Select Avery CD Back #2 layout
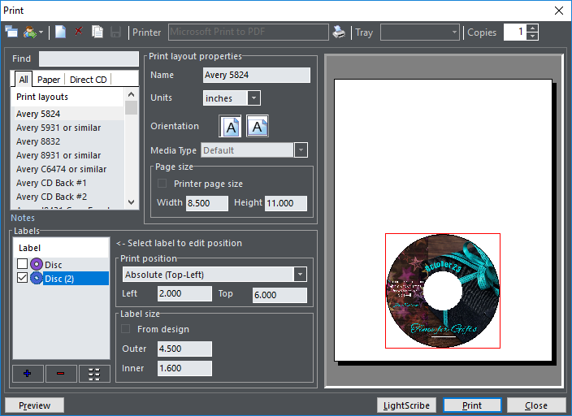The image size is (572, 416). coord(68,197)
